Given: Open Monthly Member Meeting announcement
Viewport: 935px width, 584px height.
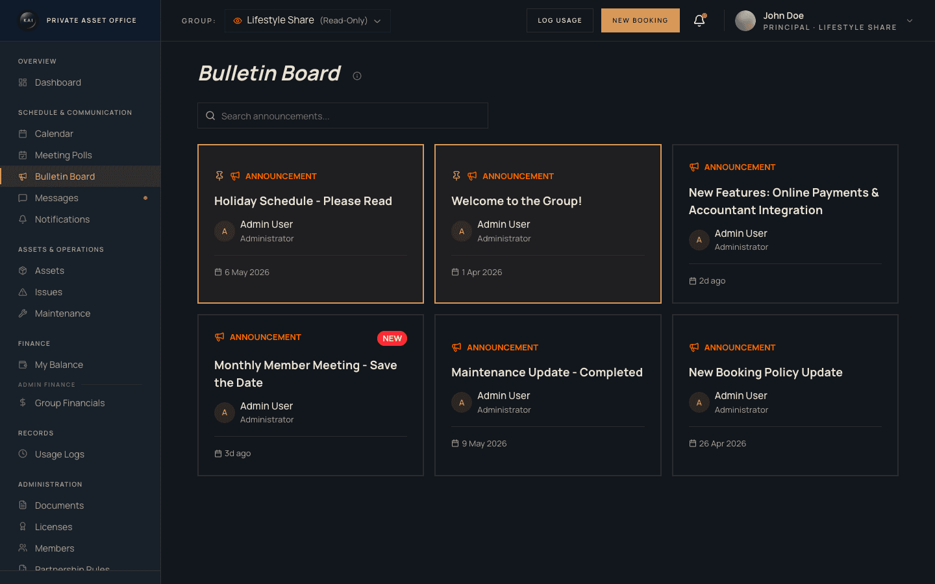Looking at the screenshot, I should pyautogui.click(x=310, y=395).
